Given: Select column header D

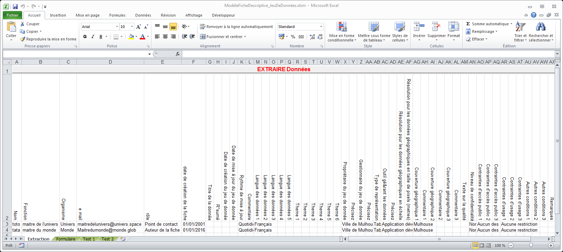Looking at the screenshot, I should pos(110,62).
